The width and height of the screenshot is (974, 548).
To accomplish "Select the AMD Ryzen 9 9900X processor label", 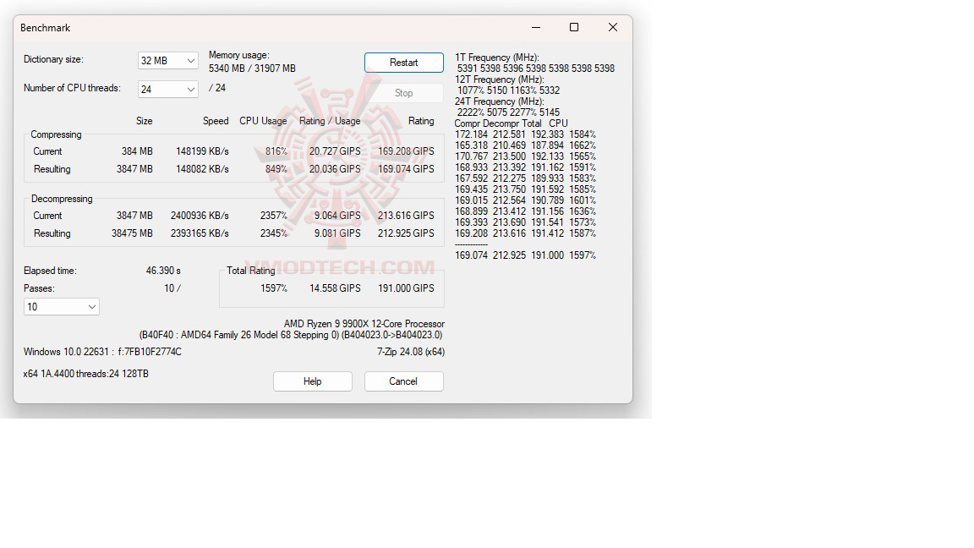I will (365, 324).
